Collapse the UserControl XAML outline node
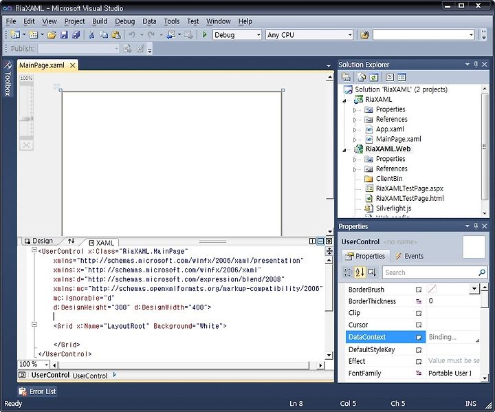Viewport: 495px width, 412px height. (x=34, y=250)
